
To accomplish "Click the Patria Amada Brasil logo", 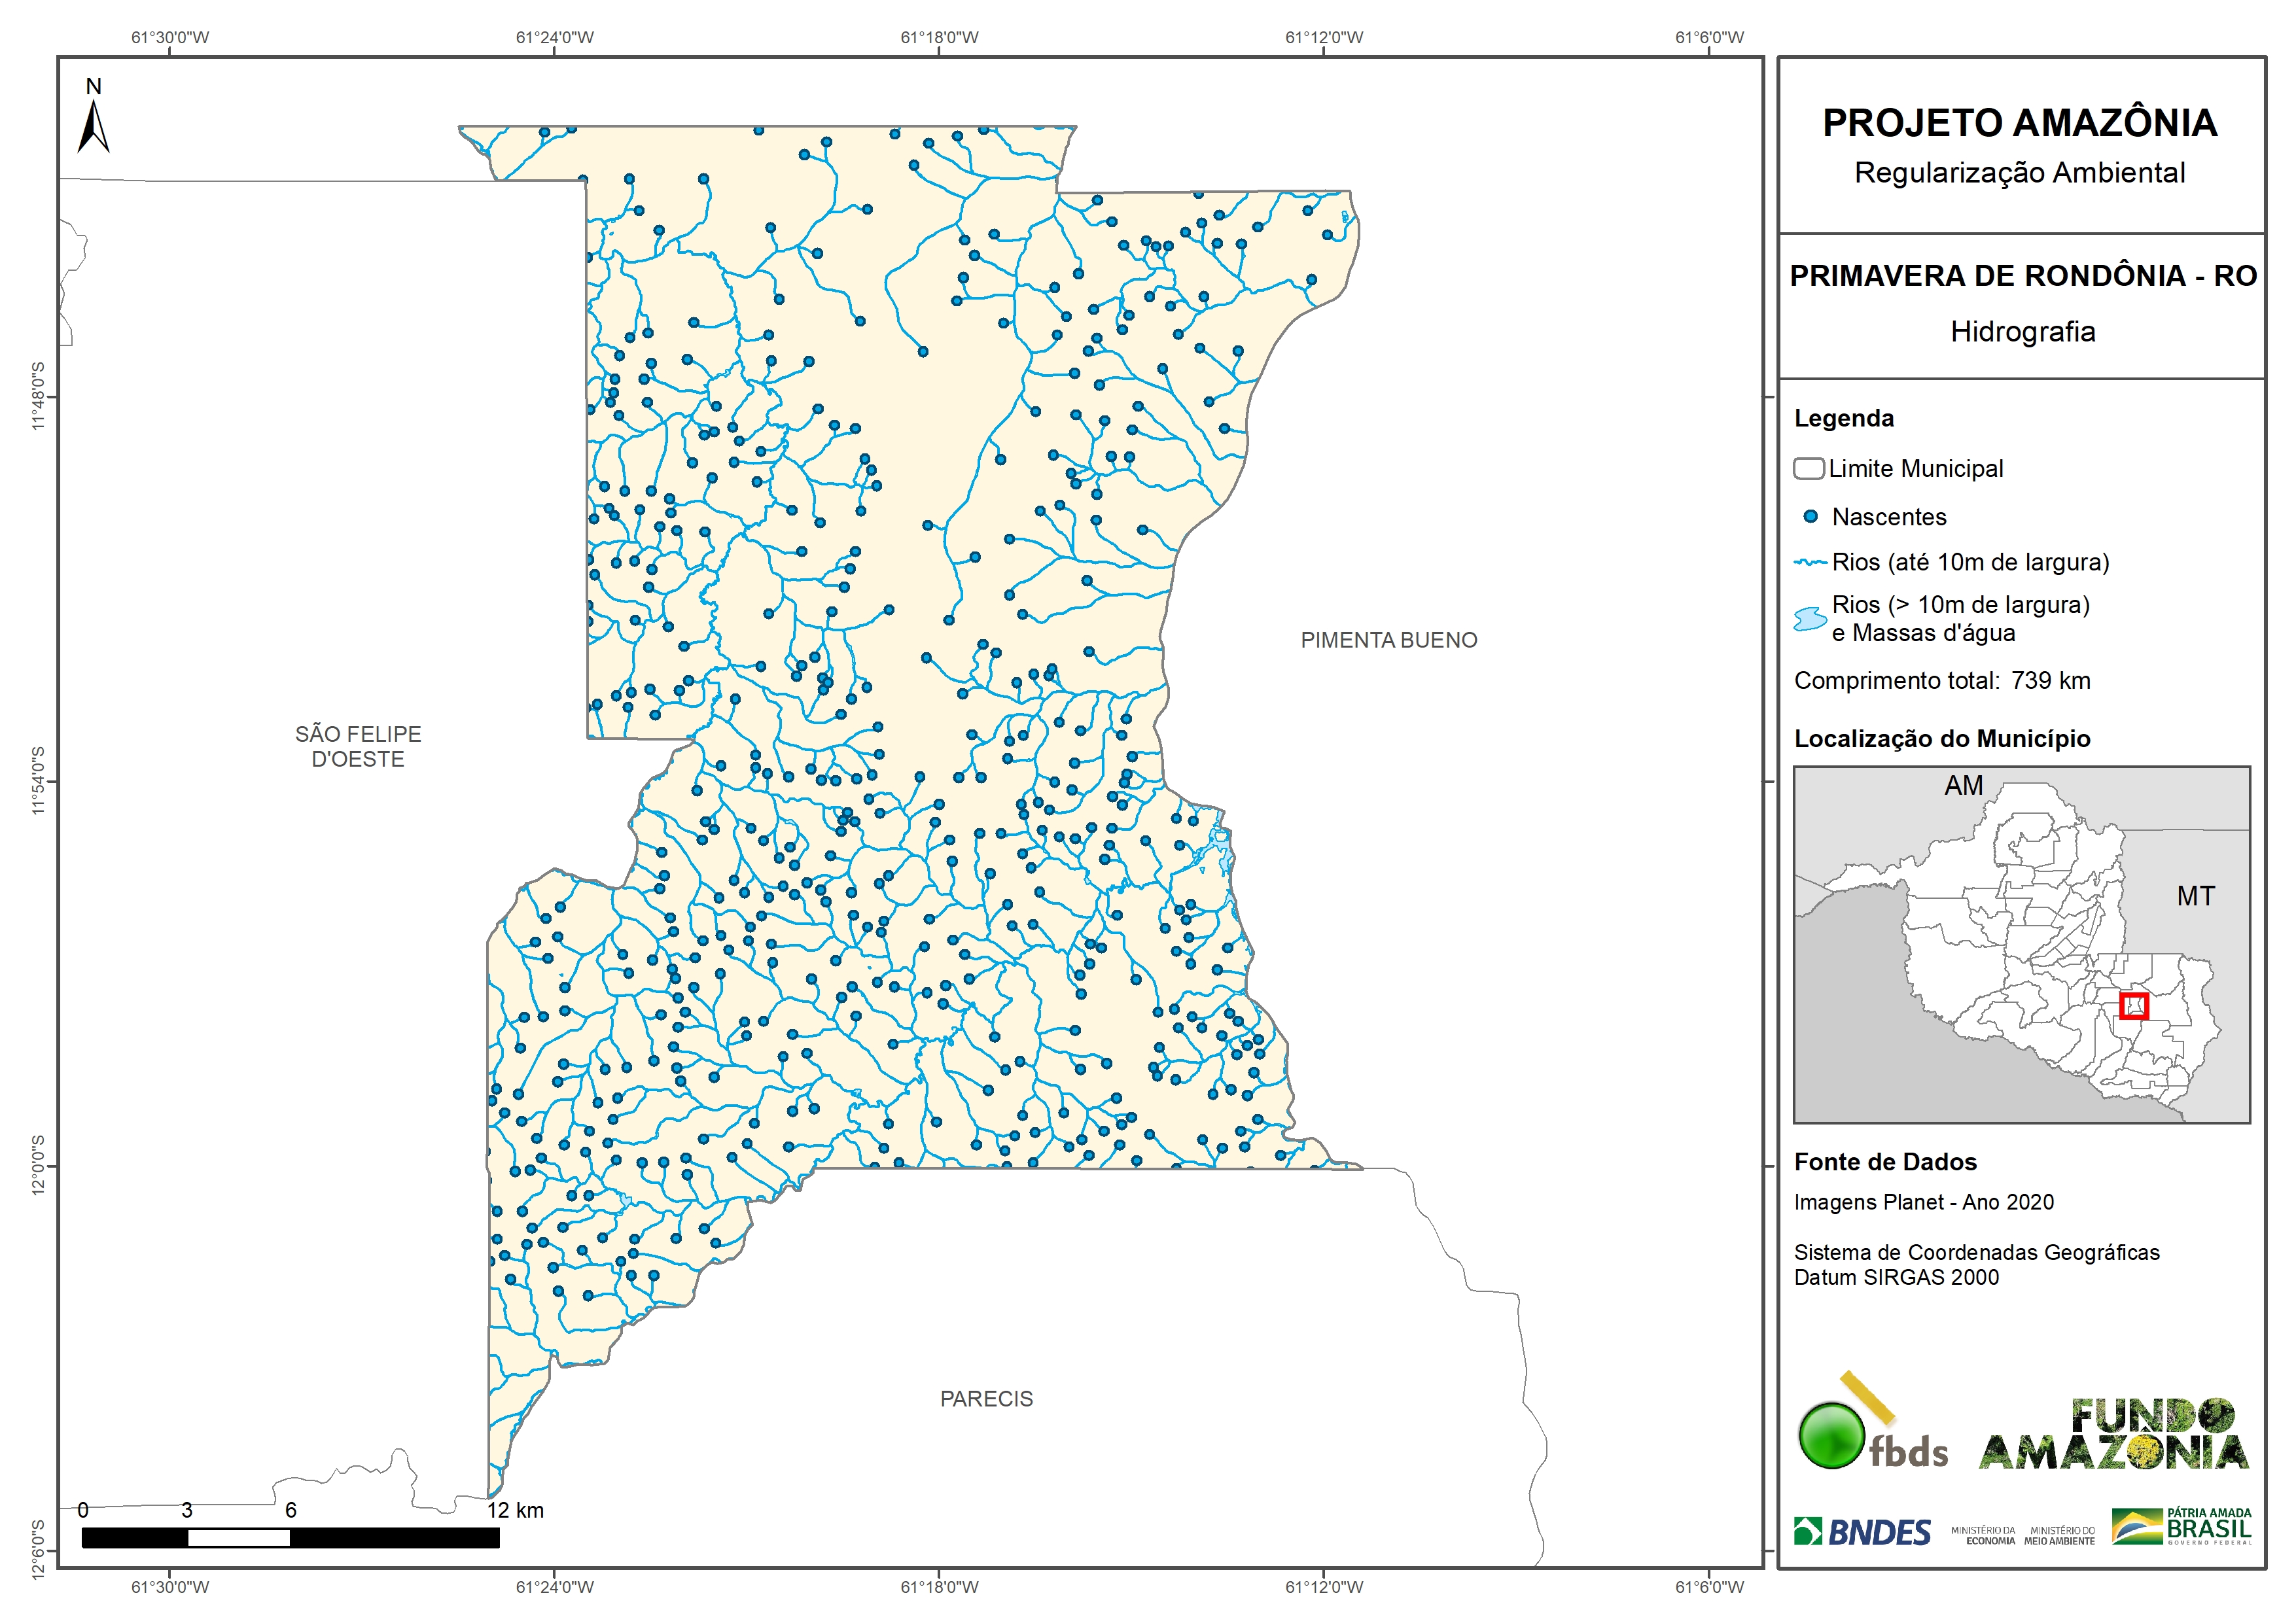I will coord(2182,1527).
